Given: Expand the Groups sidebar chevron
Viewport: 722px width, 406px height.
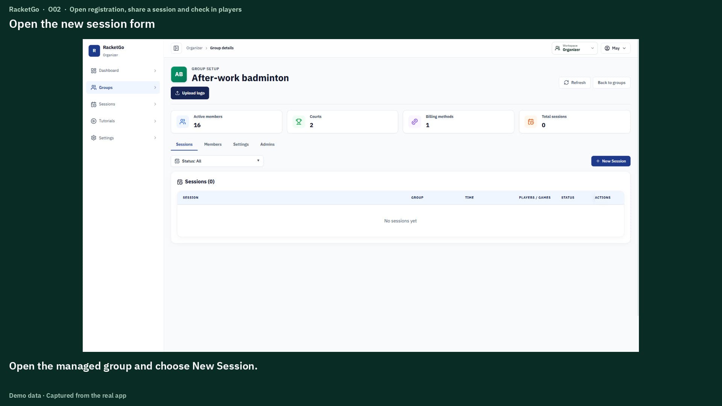Looking at the screenshot, I should 155,88.
